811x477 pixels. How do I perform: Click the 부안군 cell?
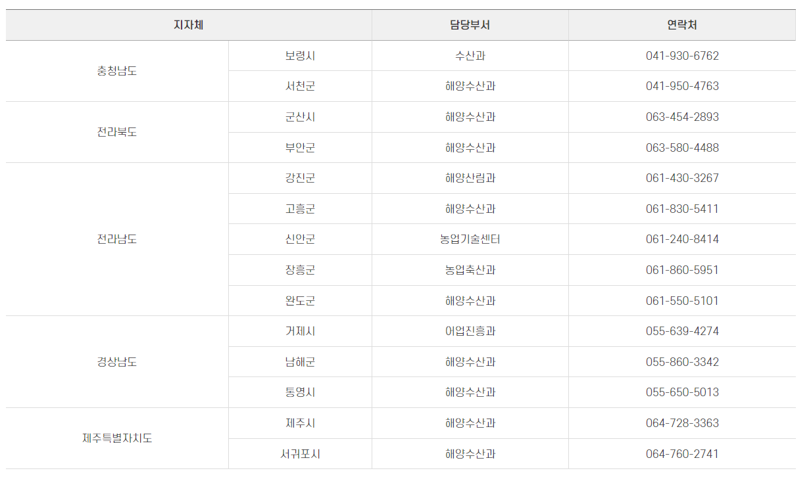tap(300, 148)
